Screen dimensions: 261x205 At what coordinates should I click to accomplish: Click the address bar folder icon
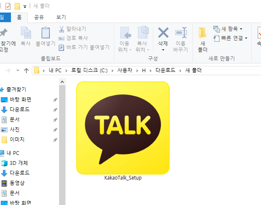tap(36, 70)
